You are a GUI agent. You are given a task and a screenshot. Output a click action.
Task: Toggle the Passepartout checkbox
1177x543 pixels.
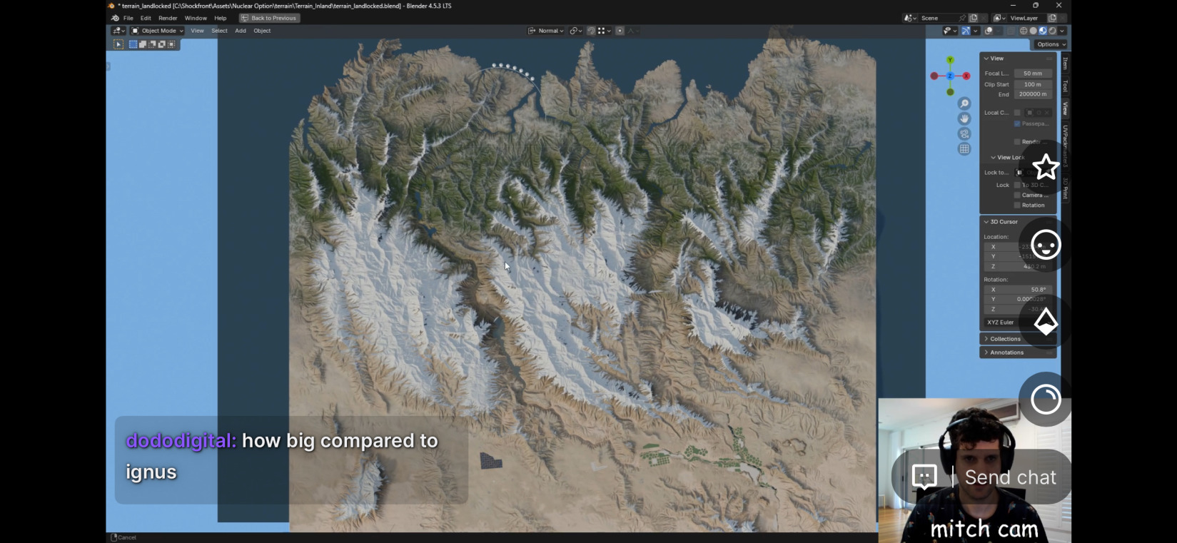click(1017, 123)
